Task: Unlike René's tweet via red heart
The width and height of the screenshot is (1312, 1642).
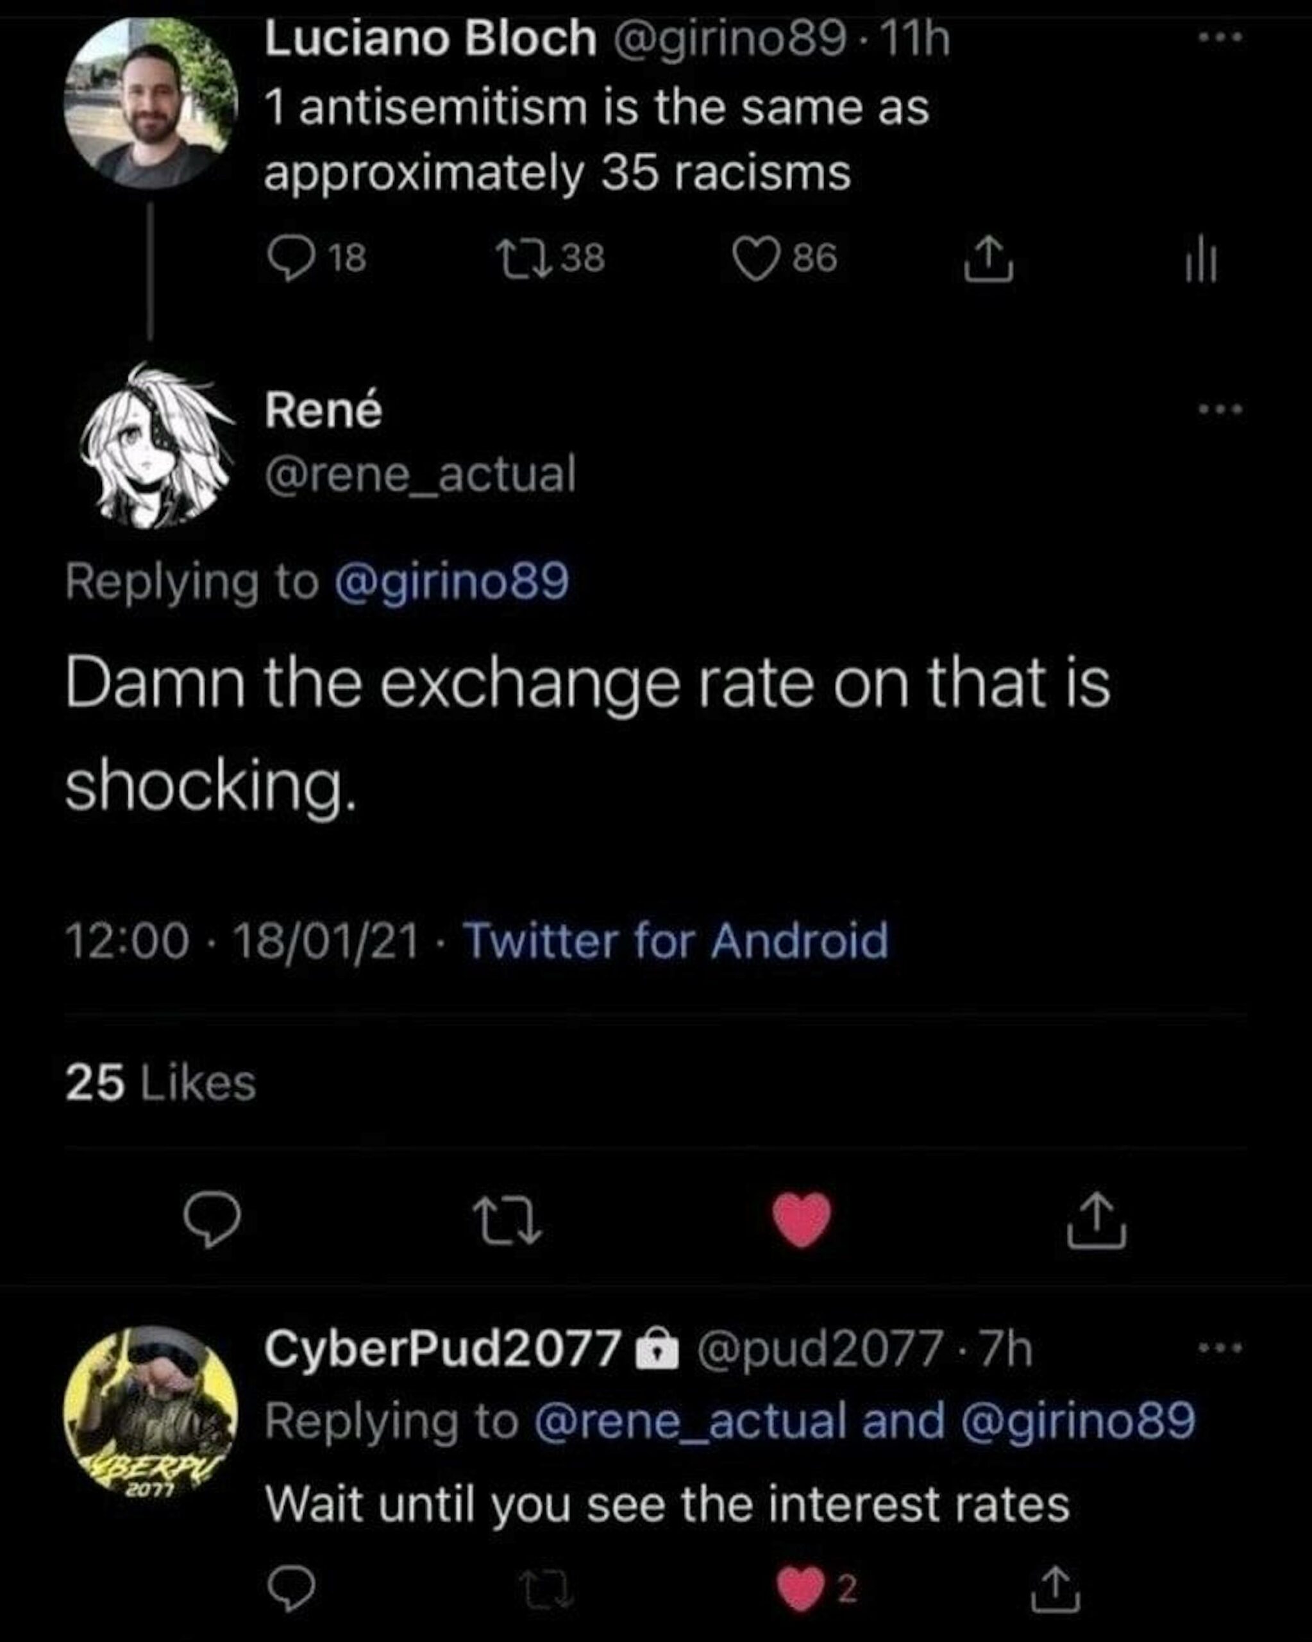Action: pyautogui.click(x=802, y=1220)
